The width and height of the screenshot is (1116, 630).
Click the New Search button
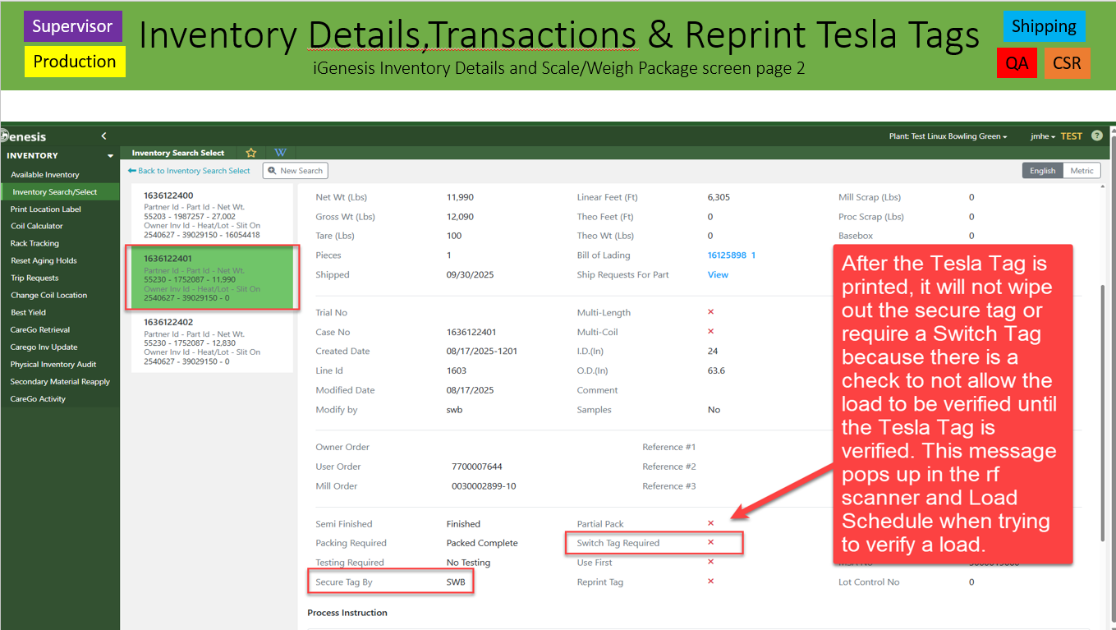296,171
